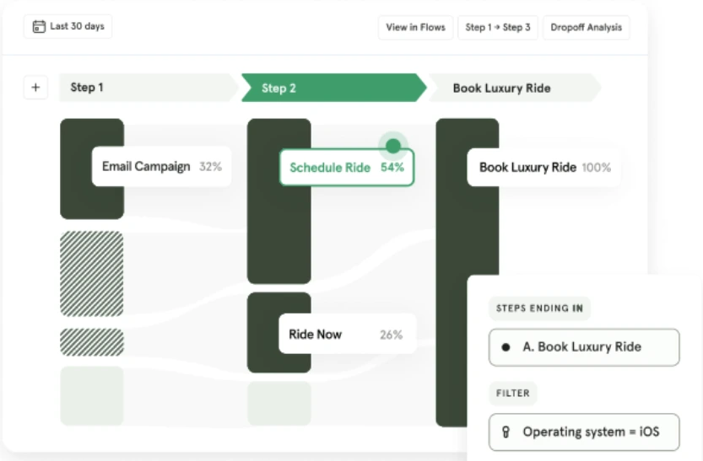Select the Step 1 header tab

(x=143, y=88)
